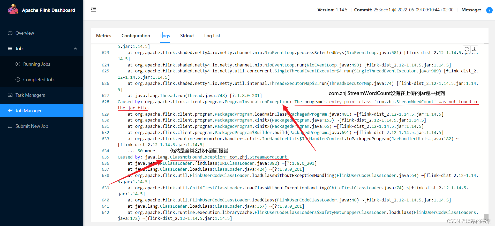Click ChildFirstClassLoader text on line 639
Image resolution: width=495 pixels, height=226 pixels.
pos(216,188)
